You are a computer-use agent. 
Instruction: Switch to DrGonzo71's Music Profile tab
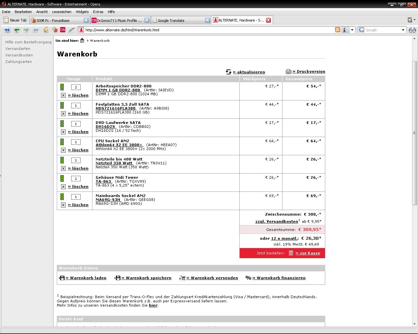click(120, 20)
